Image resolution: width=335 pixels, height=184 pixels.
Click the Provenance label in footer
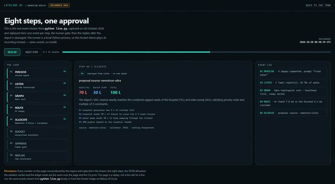tap(10, 171)
